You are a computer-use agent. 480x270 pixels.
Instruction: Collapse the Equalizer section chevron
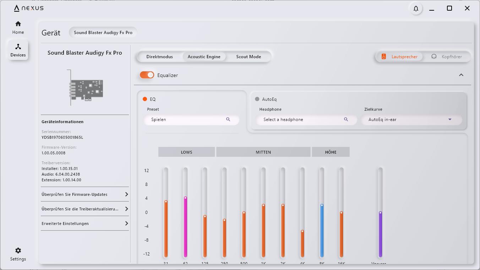click(x=461, y=75)
